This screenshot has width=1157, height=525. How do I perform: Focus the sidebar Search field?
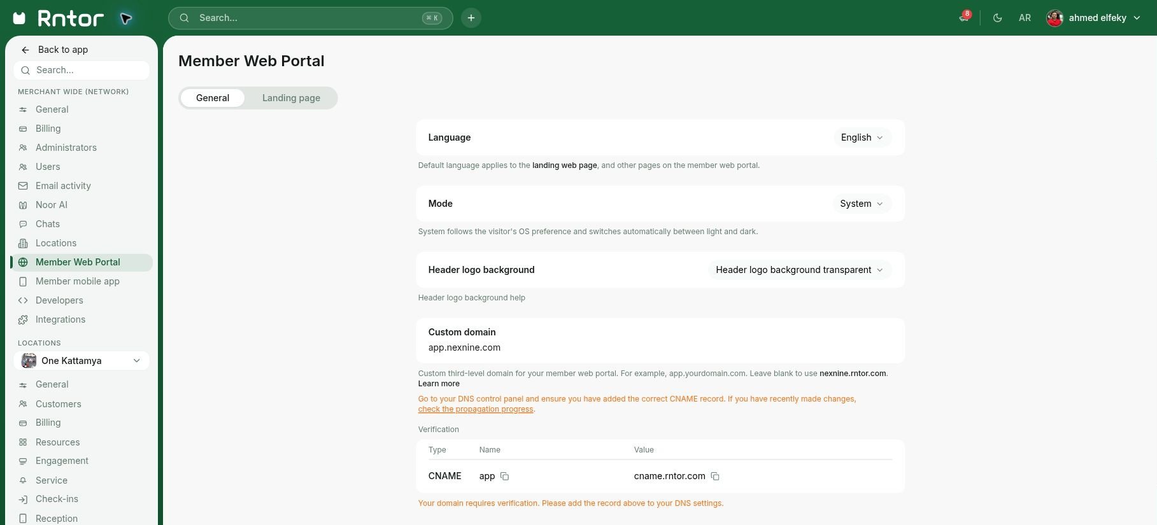[82, 70]
